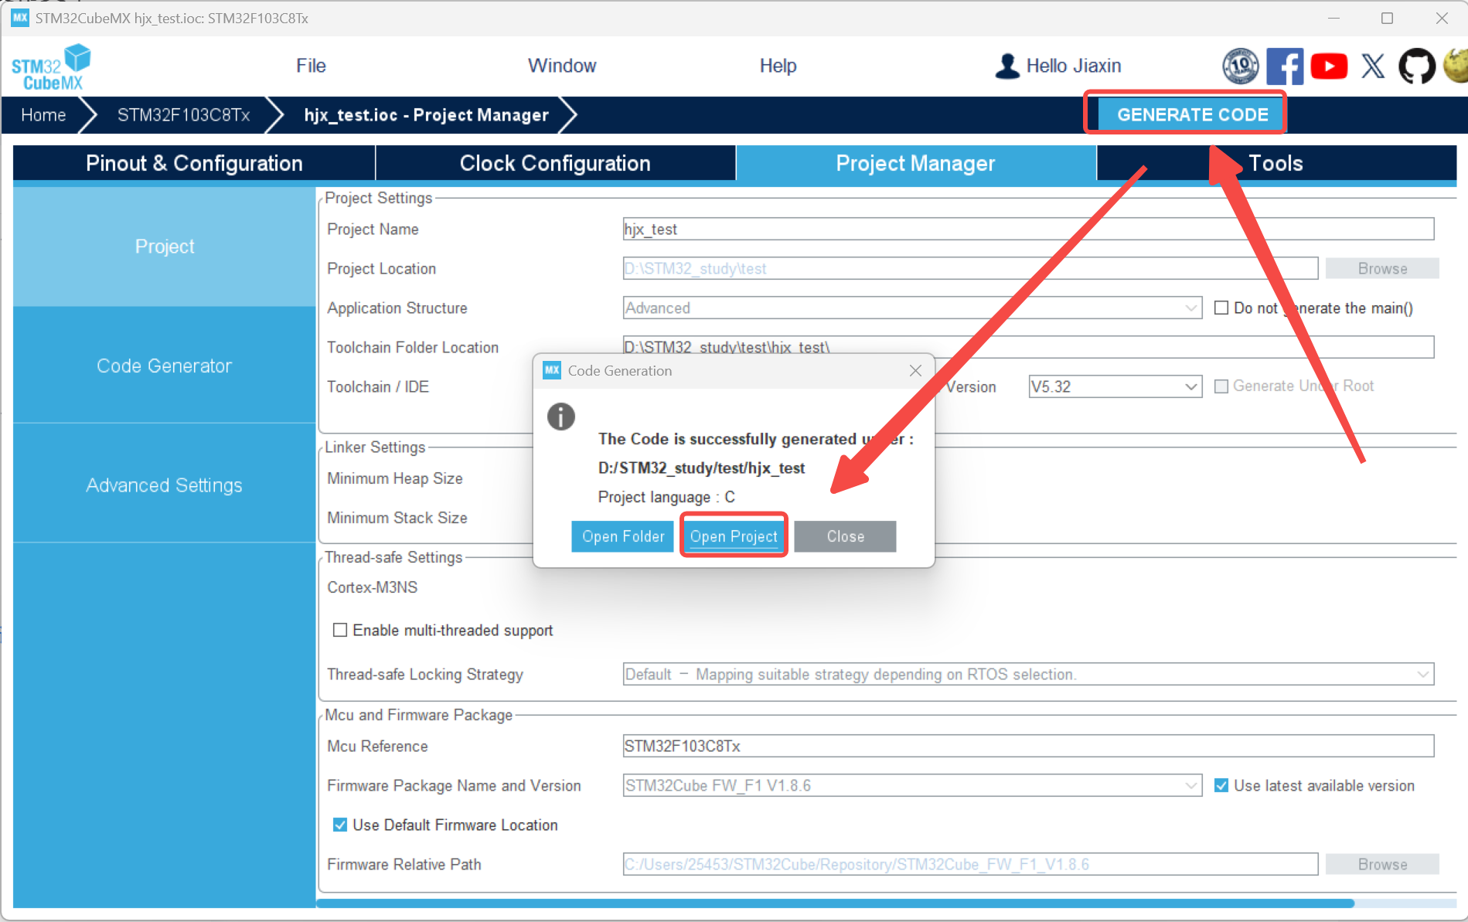Click the D:/STM32_study/test/hjx_test path text
Viewport: 1468px width, 922px height.
701,468
